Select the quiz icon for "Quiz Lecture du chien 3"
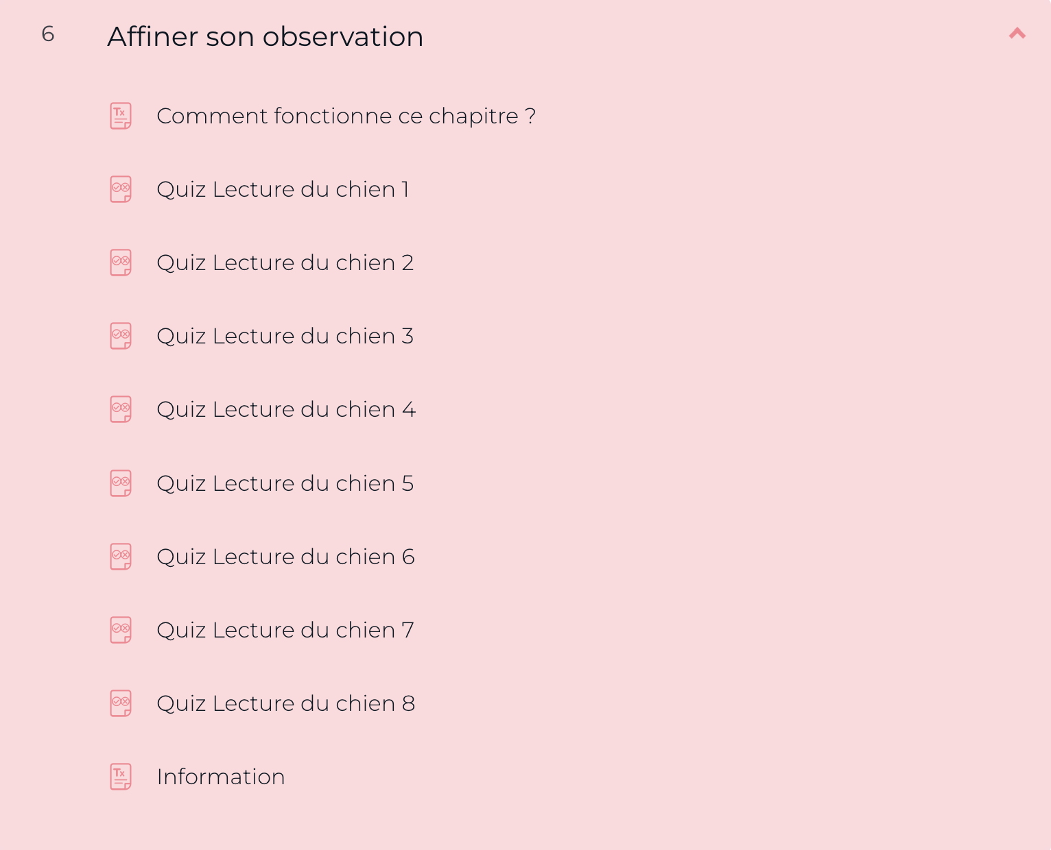Screen dimensions: 1051x850 120,336
